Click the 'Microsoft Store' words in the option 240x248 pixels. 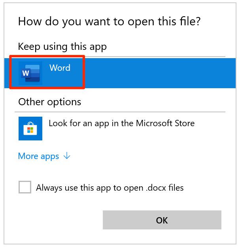click(x=165, y=123)
